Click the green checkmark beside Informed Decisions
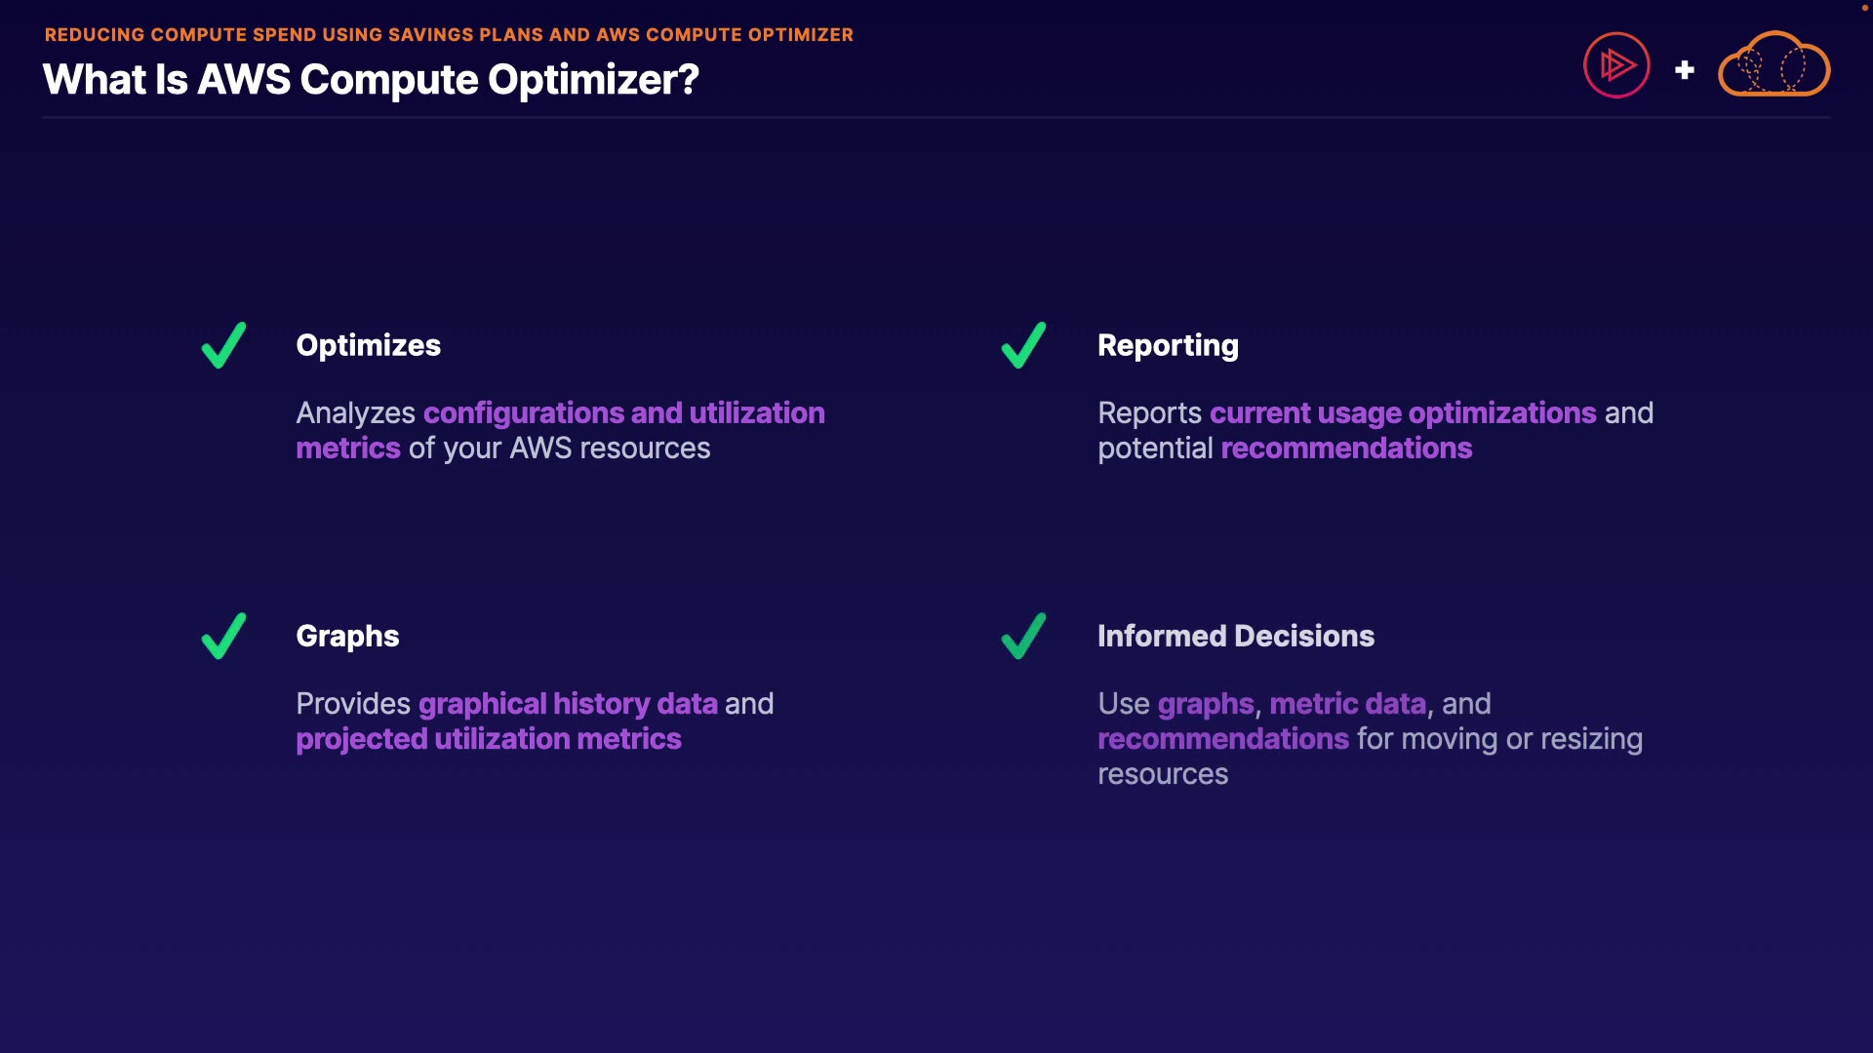Screen dimensions: 1873x1053 click(x=1023, y=636)
